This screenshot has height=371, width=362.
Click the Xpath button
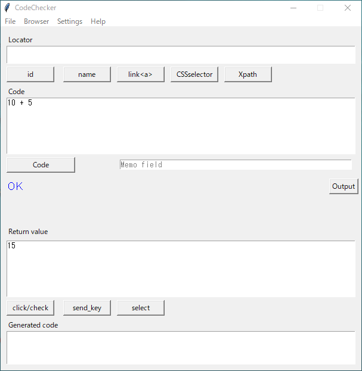[248, 74]
